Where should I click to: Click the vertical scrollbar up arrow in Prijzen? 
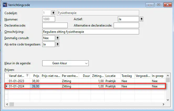[x=168, y=76]
